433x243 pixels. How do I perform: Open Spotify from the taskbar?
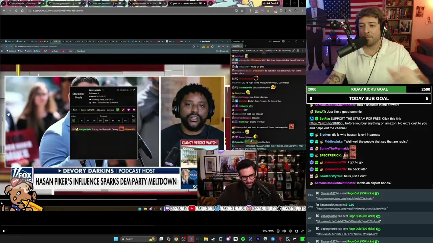click(243, 239)
